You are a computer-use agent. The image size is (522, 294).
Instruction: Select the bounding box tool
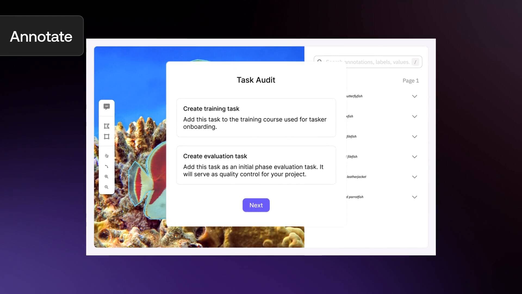tap(107, 137)
